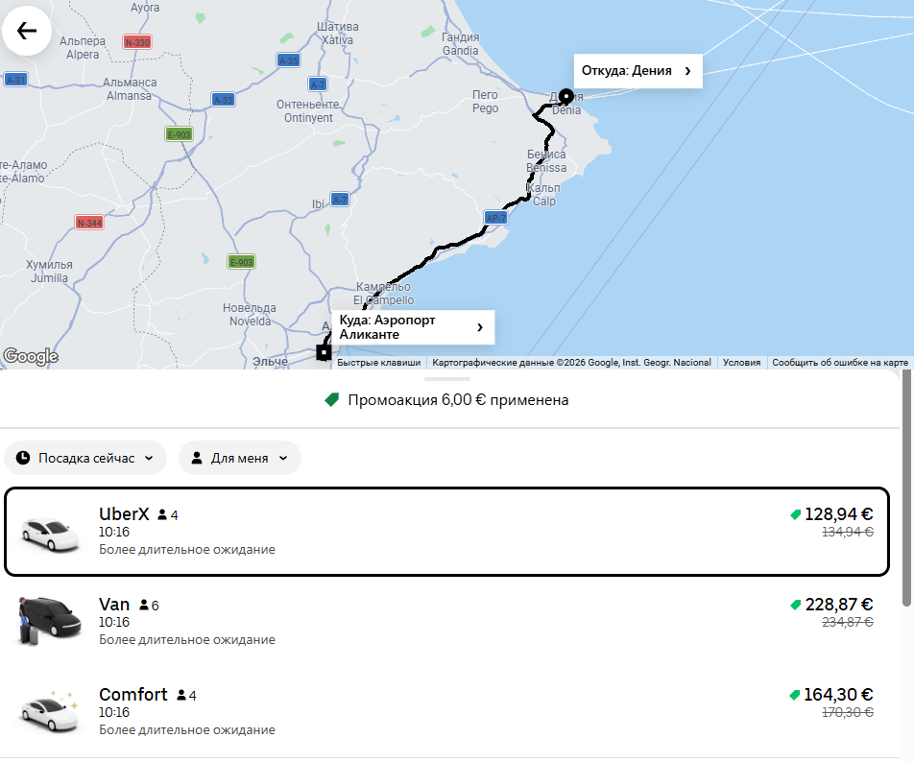Click the N-330 road badge on map
914x762 pixels.
(x=137, y=42)
